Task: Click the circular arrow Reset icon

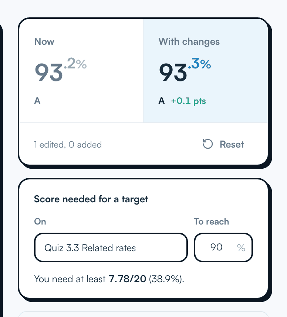Action: pyautogui.click(x=207, y=144)
